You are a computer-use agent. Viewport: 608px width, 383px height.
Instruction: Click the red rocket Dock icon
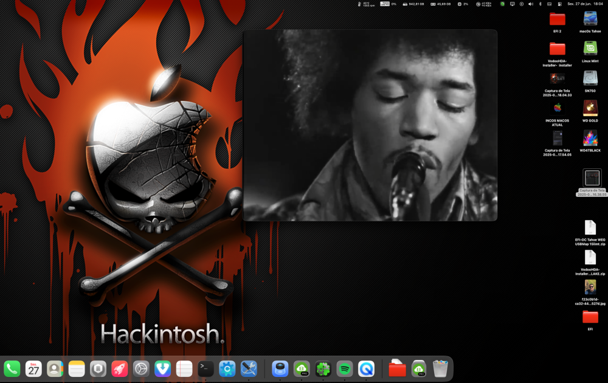tap(120, 368)
